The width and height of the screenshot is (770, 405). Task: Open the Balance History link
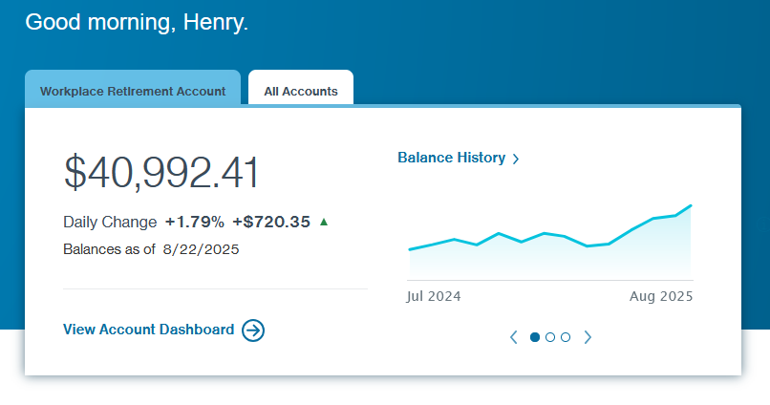451,158
